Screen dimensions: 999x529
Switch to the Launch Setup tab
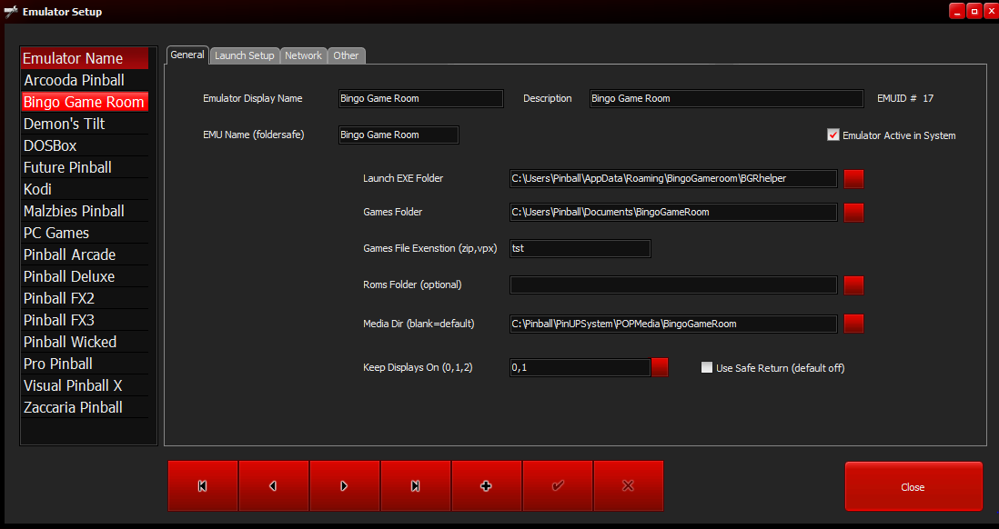coord(244,55)
